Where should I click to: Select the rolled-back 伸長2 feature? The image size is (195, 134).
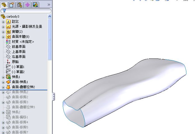click(16, 112)
